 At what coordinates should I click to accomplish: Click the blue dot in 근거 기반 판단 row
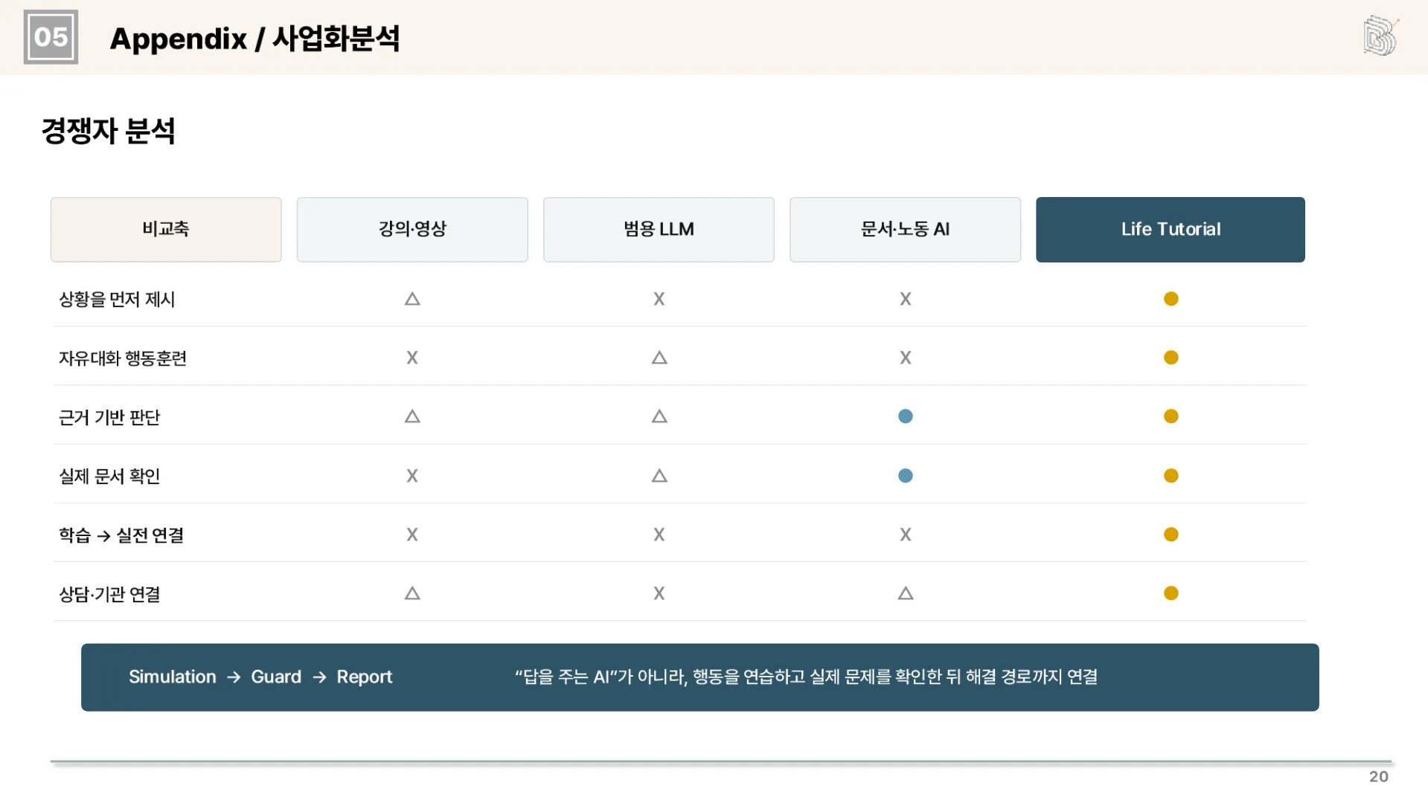point(906,416)
